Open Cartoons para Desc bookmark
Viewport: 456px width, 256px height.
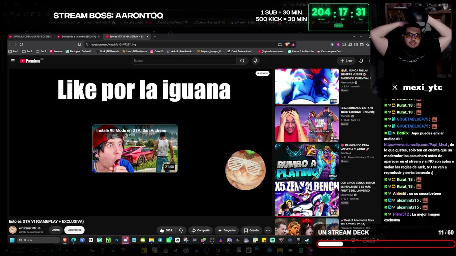[x=330, y=52]
